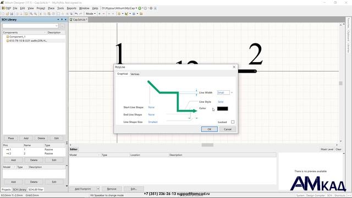Switch to the Projects panel tab
The width and height of the screenshot is (352, 198).
(x=6, y=189)
